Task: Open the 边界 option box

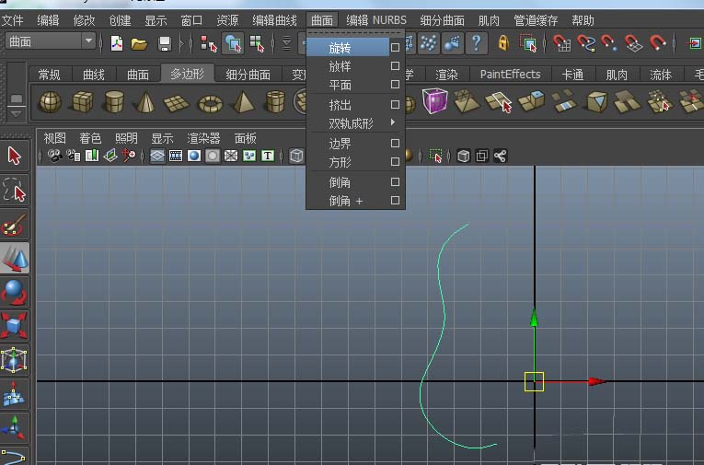Action: [395, 144]
